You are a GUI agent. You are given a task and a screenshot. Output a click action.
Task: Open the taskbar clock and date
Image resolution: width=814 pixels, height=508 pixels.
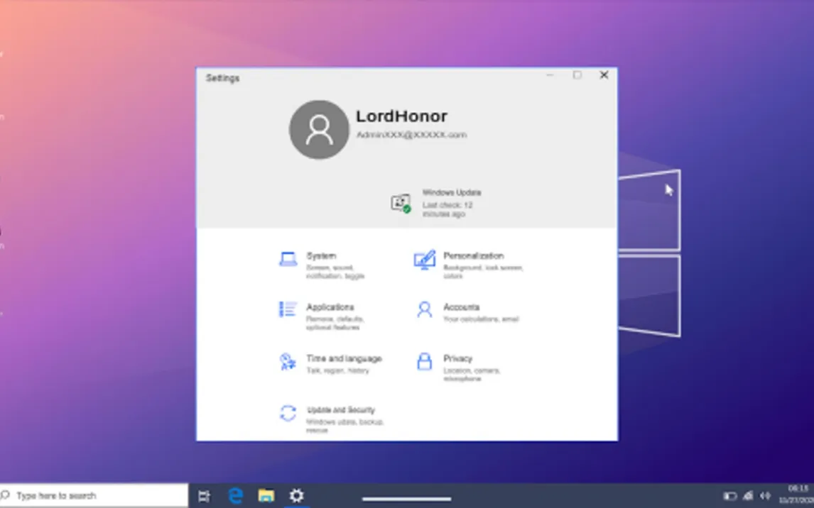coord(798,494)
